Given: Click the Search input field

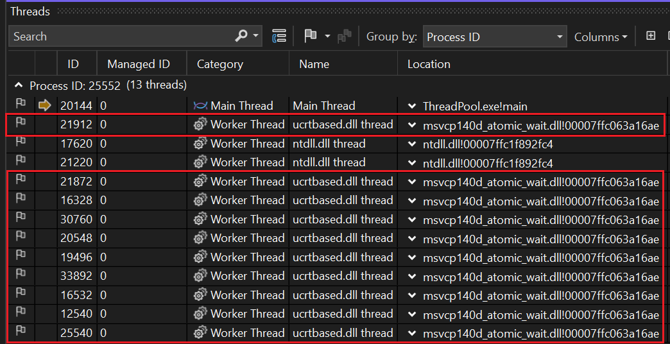Looking at the screenshot, I should pyautogui.click(x=122, y=37).
